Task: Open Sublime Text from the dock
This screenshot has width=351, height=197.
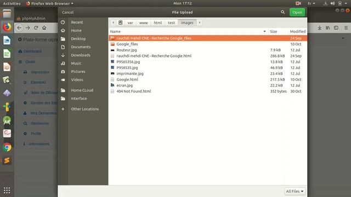Action: (7, 160)
